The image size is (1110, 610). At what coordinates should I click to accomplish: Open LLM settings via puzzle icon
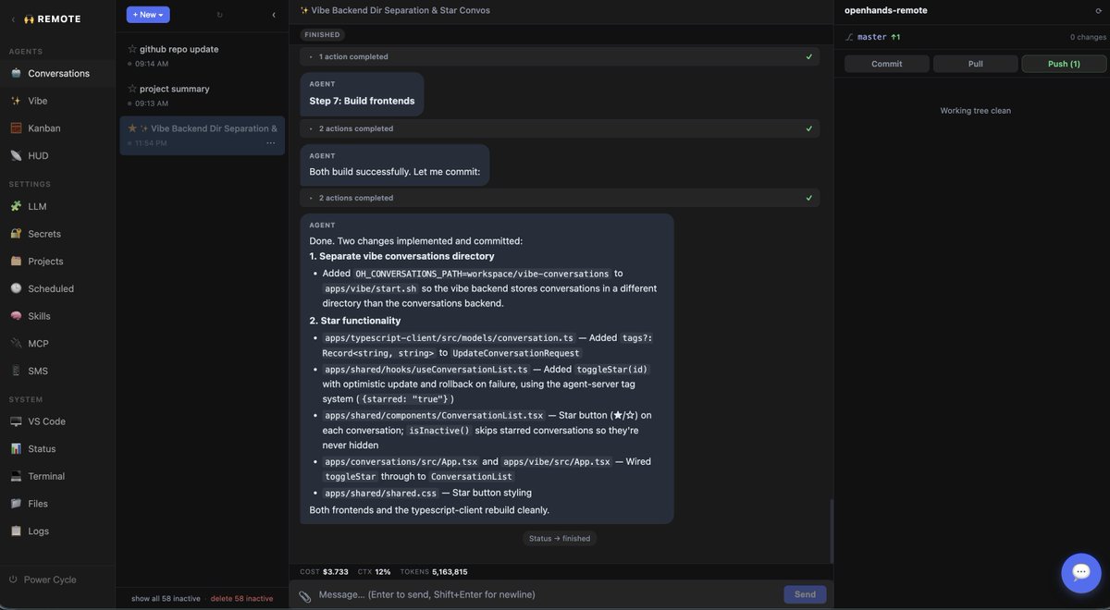(x=16, y=206)
